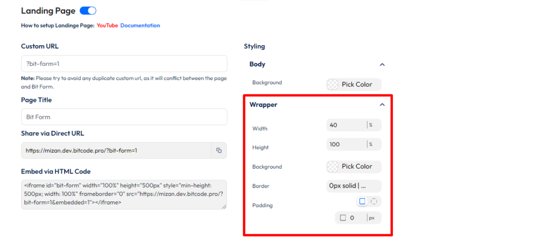Open the Documentation link
The height and width of the screenshot is (242, 533).
pos(140,25)
